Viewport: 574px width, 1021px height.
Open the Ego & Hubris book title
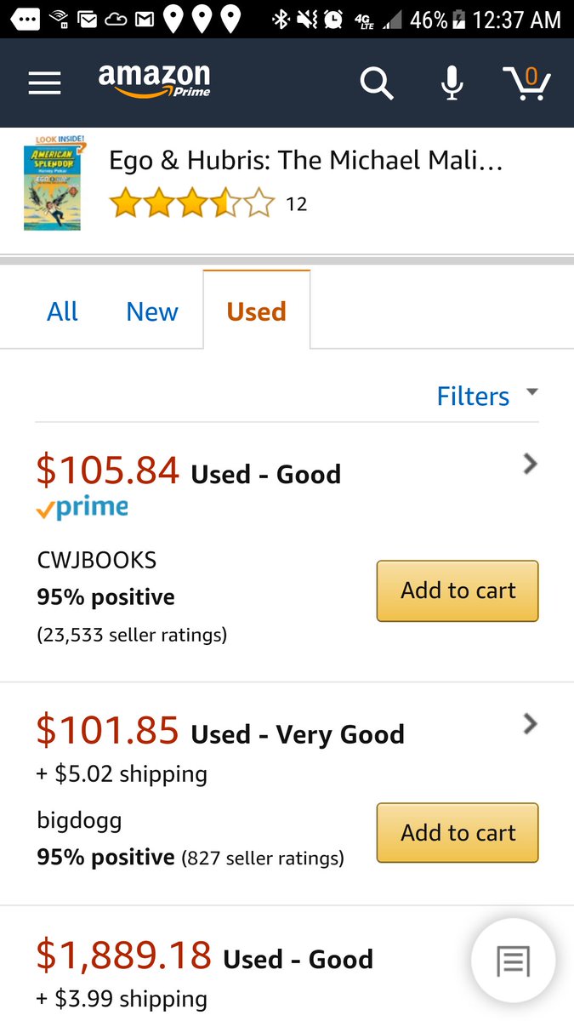pos(306,161)
